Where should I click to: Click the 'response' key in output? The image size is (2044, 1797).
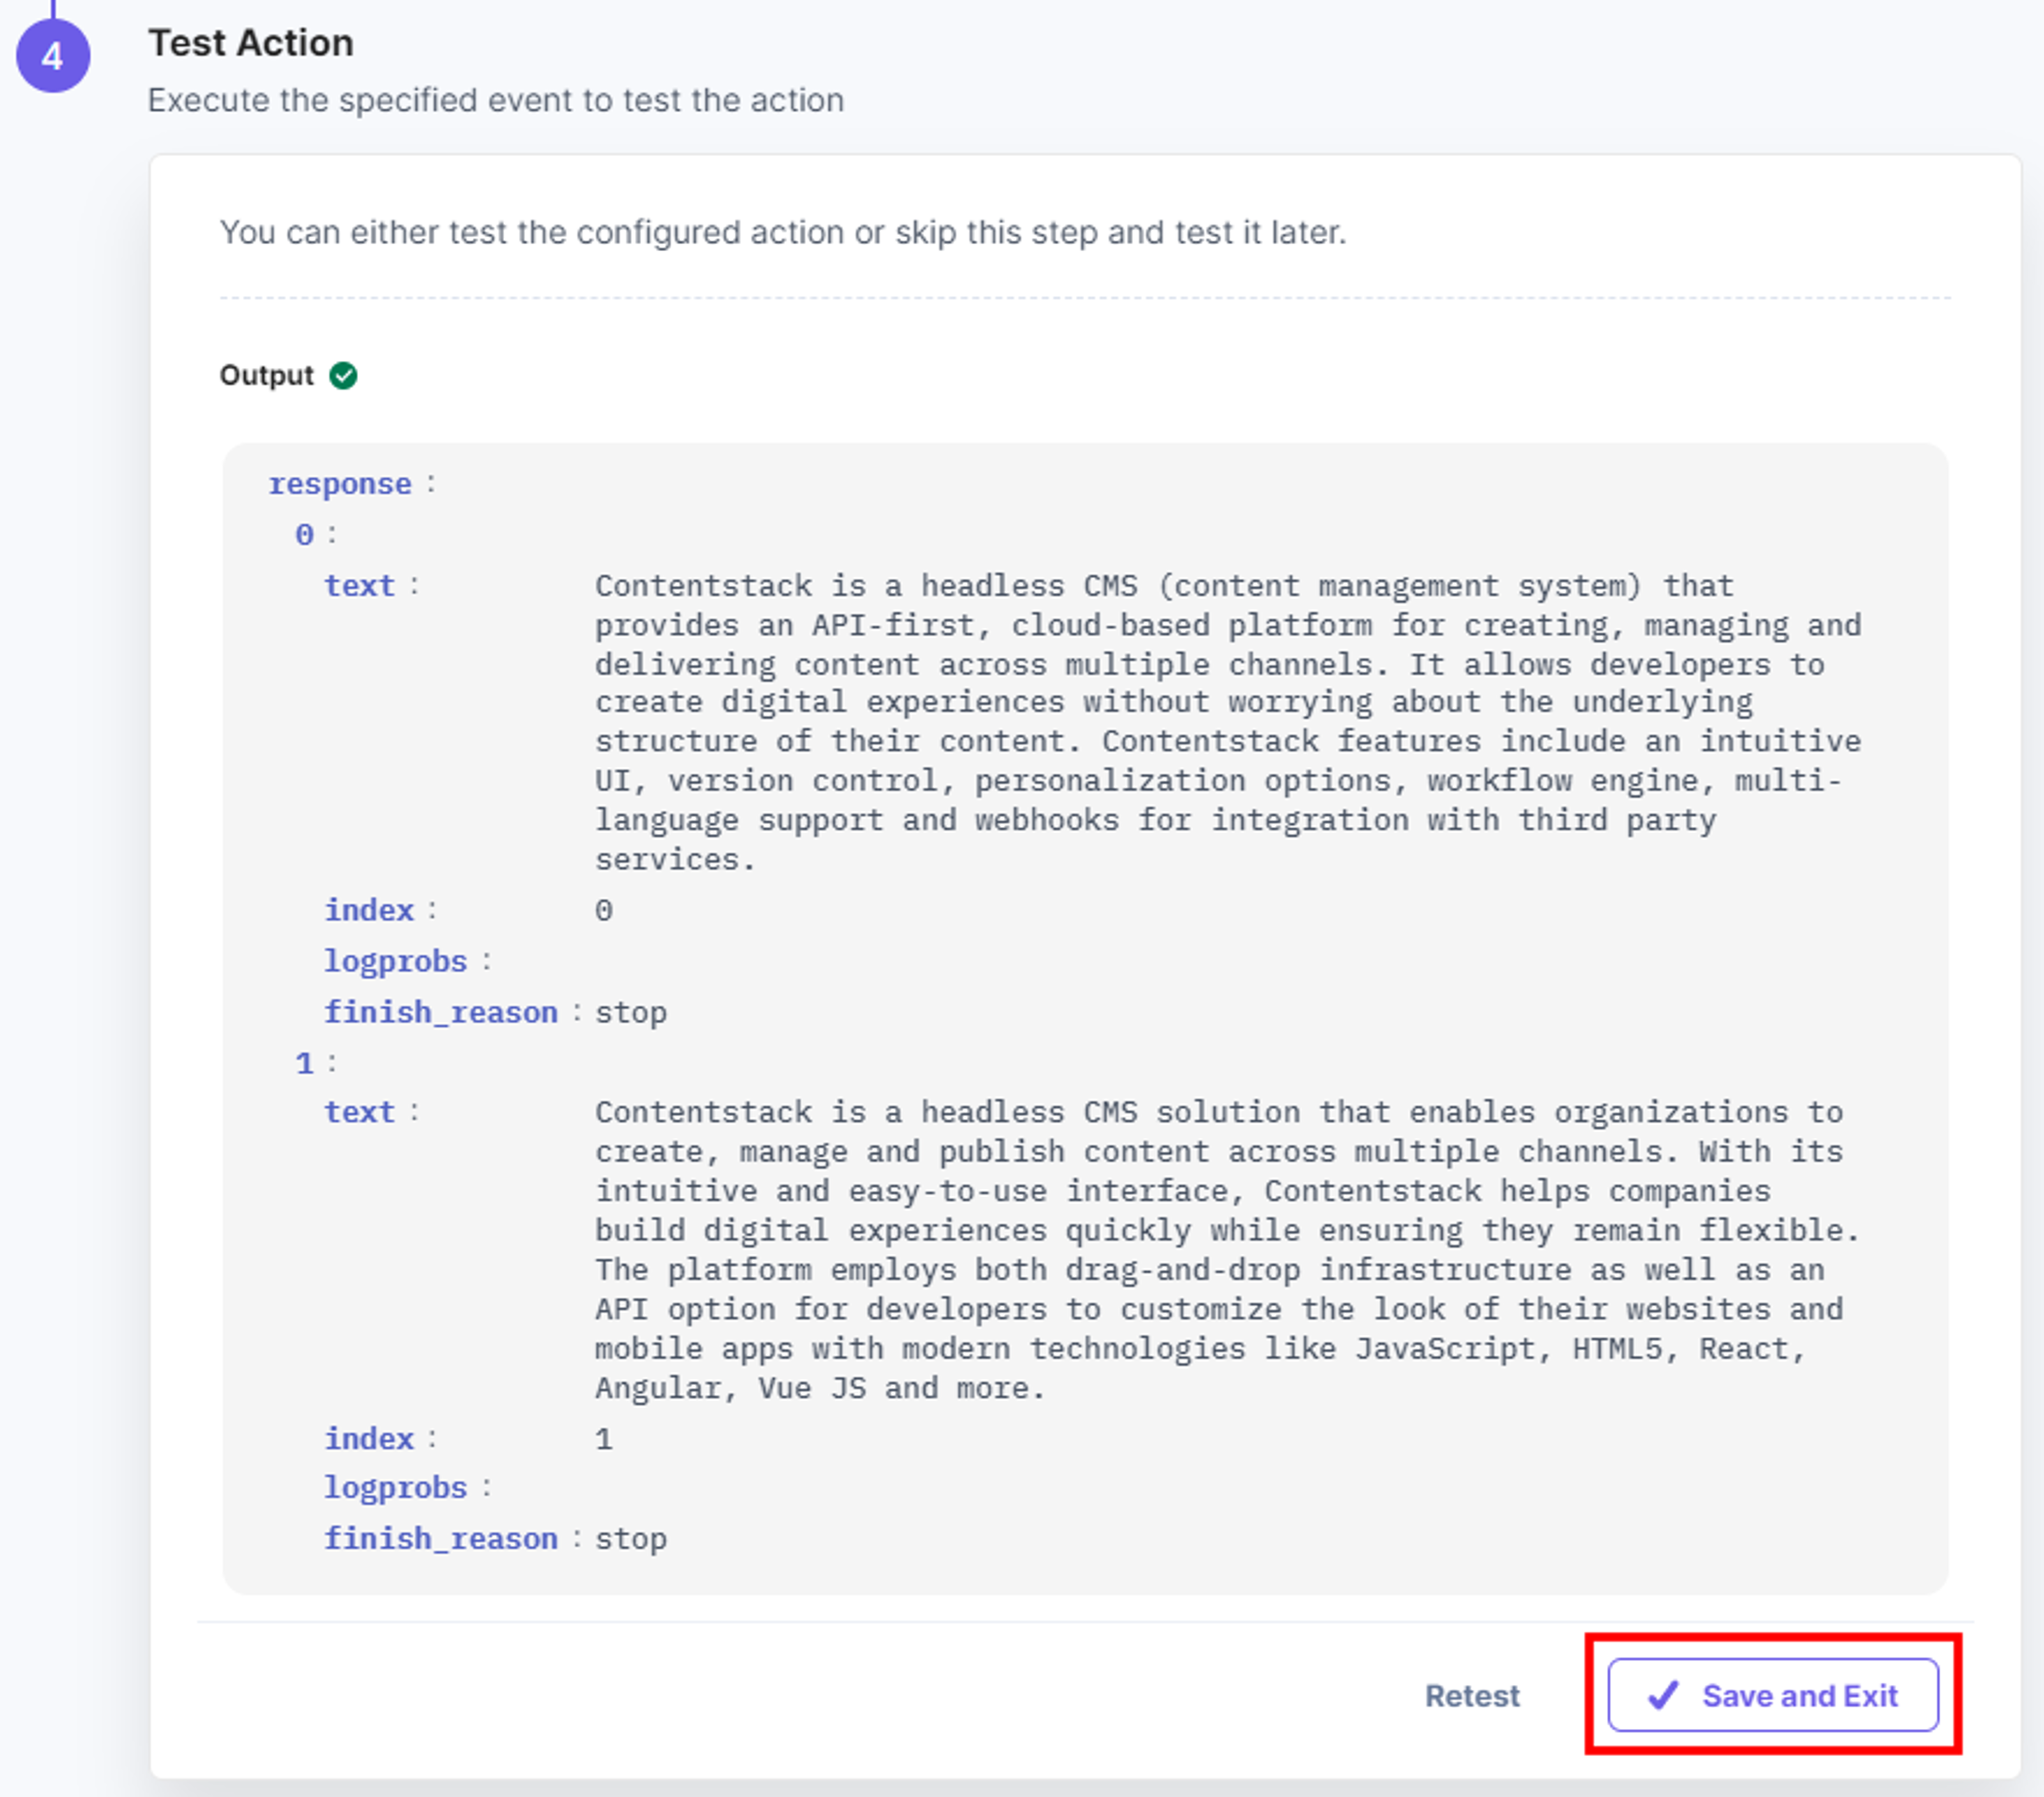pyautogui.click(x=340, y=484)
